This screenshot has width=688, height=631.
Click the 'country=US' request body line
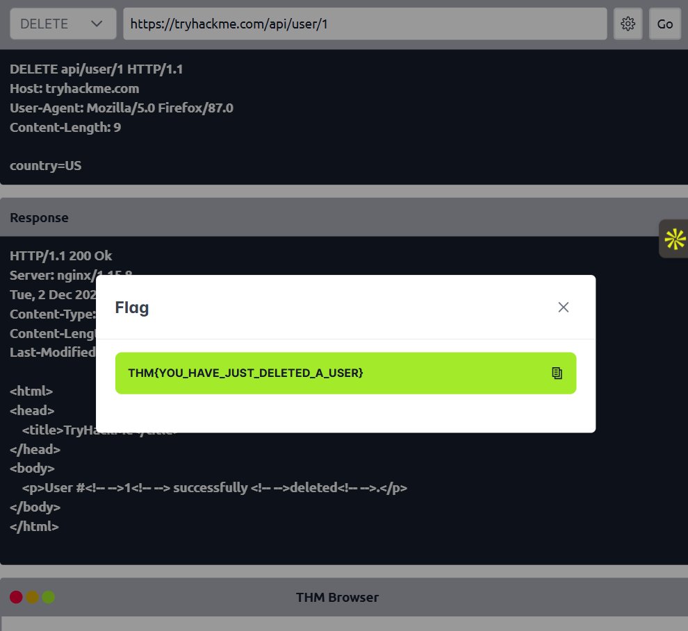point(46,166)
